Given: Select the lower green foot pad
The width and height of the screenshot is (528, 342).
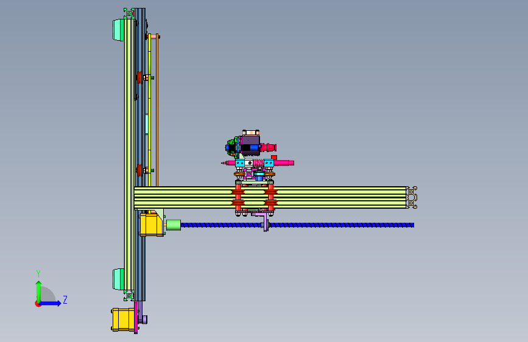Looking at the screenshot, I should click(x=119, y=279).
